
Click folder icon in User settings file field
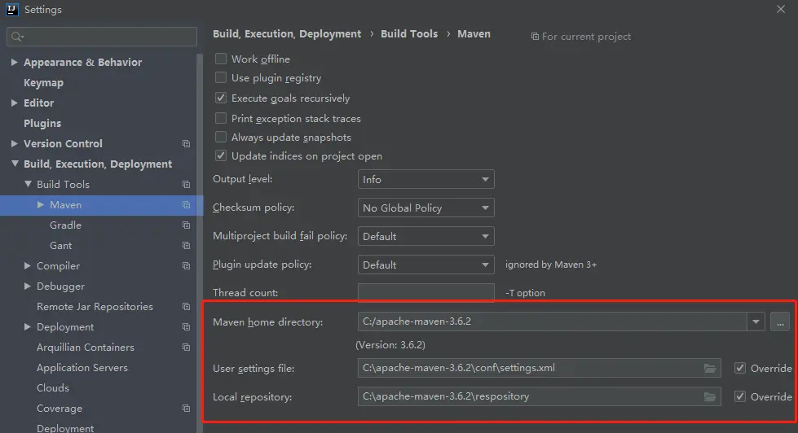point(710,368)
